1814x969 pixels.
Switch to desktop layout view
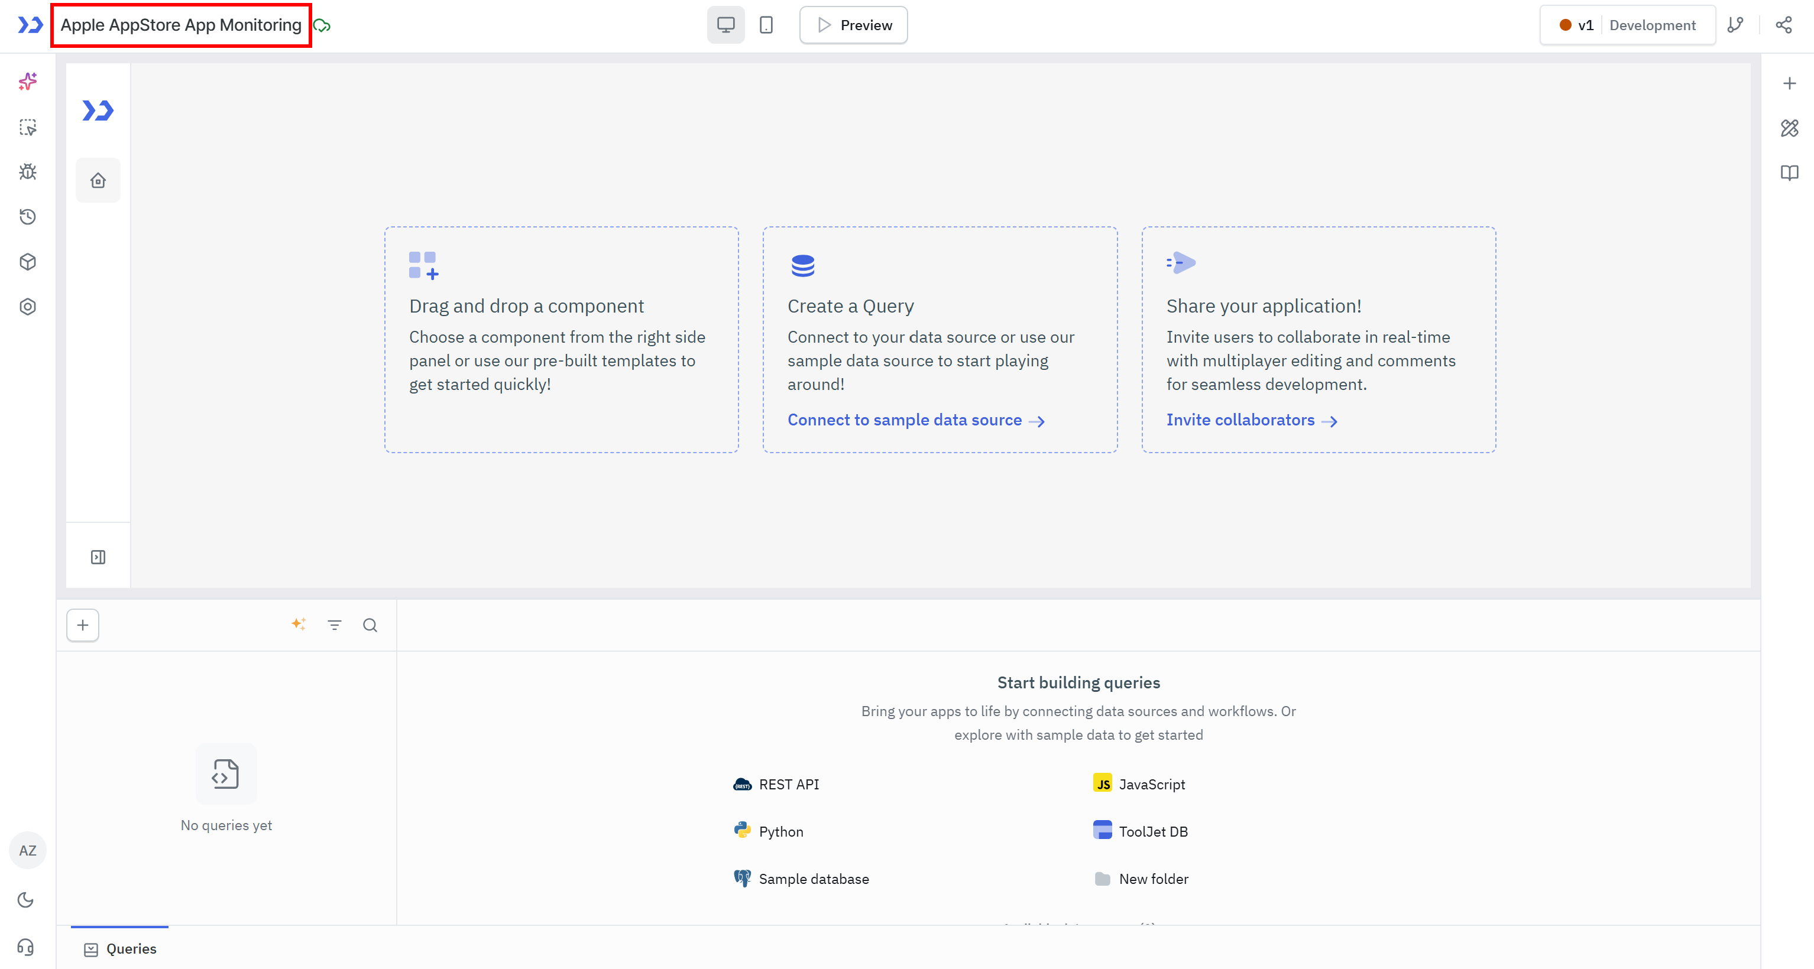click(725, 25)
